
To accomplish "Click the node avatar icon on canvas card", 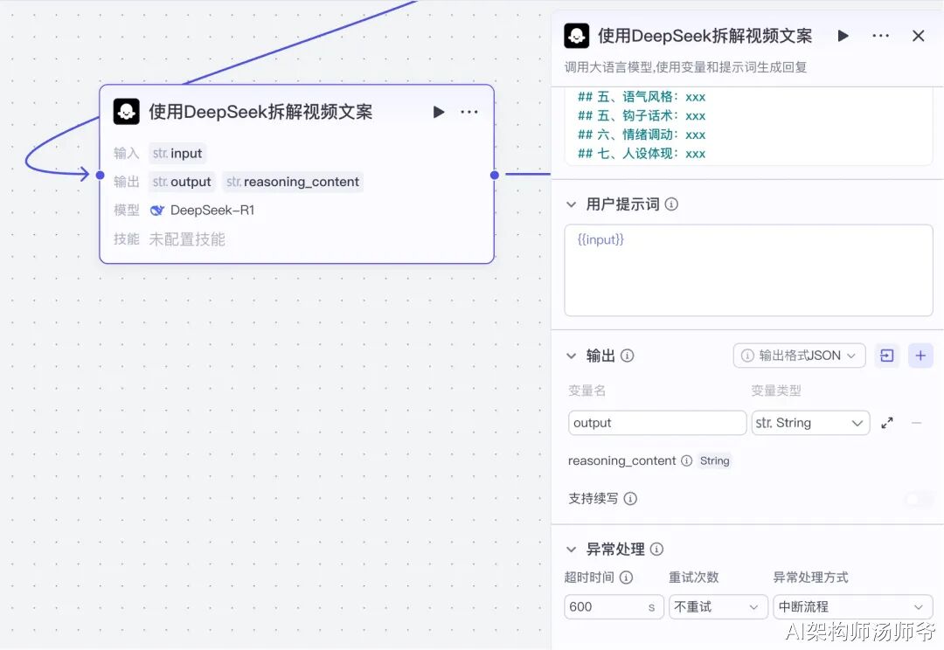I will [x=127, y=112].
